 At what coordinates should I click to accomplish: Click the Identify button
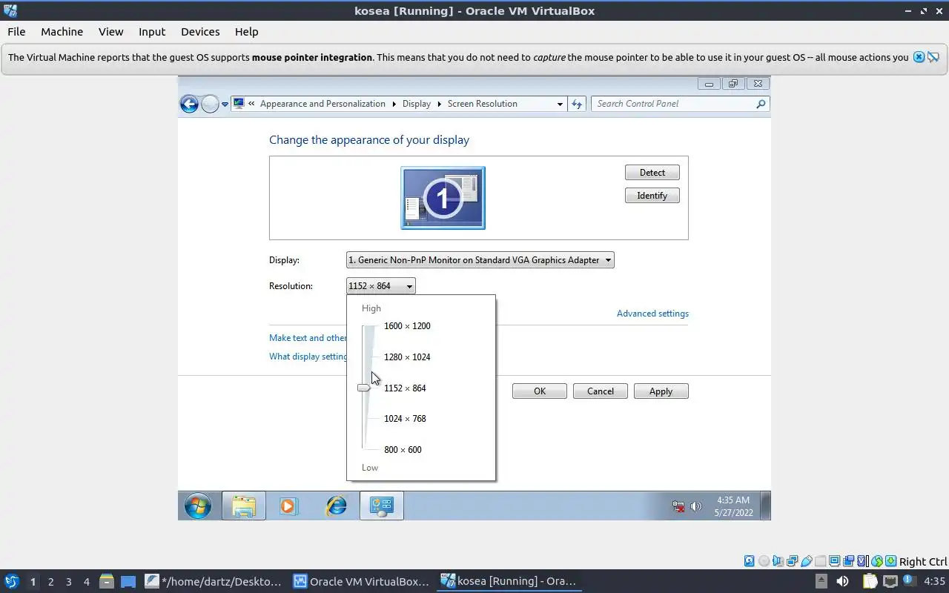click(652, 196)
